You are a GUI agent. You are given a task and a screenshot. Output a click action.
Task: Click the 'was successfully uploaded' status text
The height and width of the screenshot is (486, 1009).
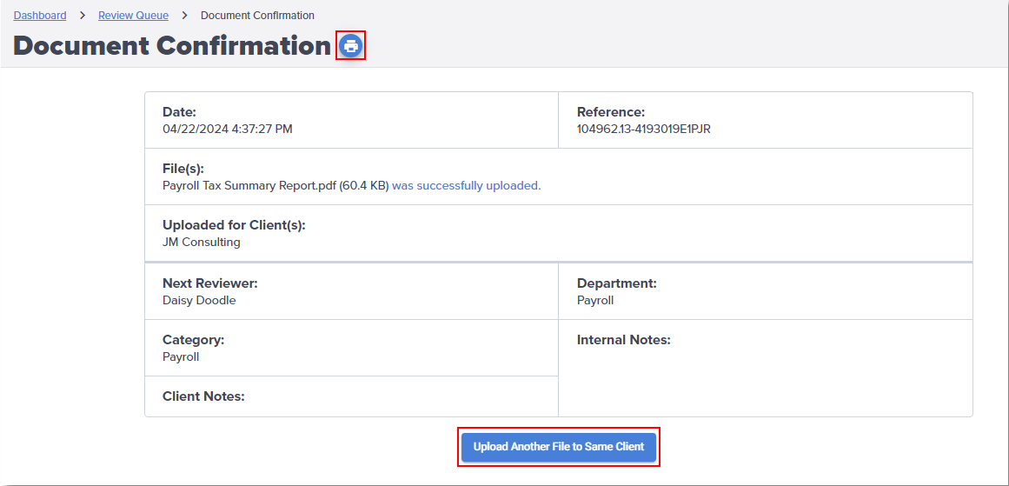(x=467, y=186)
